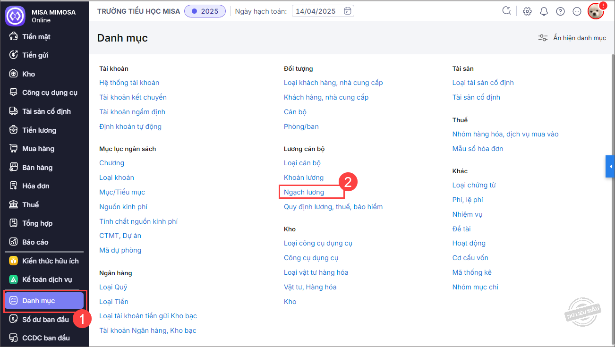Image resolution: width=615 pixels, height=347 pixels.
Task: Click the accounting date input field
Action: pos(317,11)
